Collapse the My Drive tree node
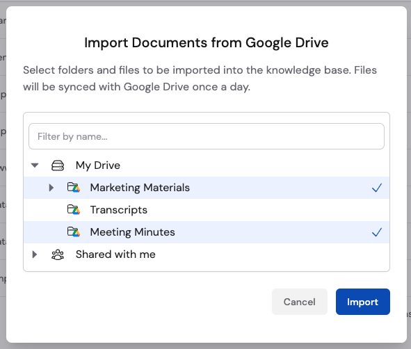This screenshot has width=411, height=349. coord(35,165)
